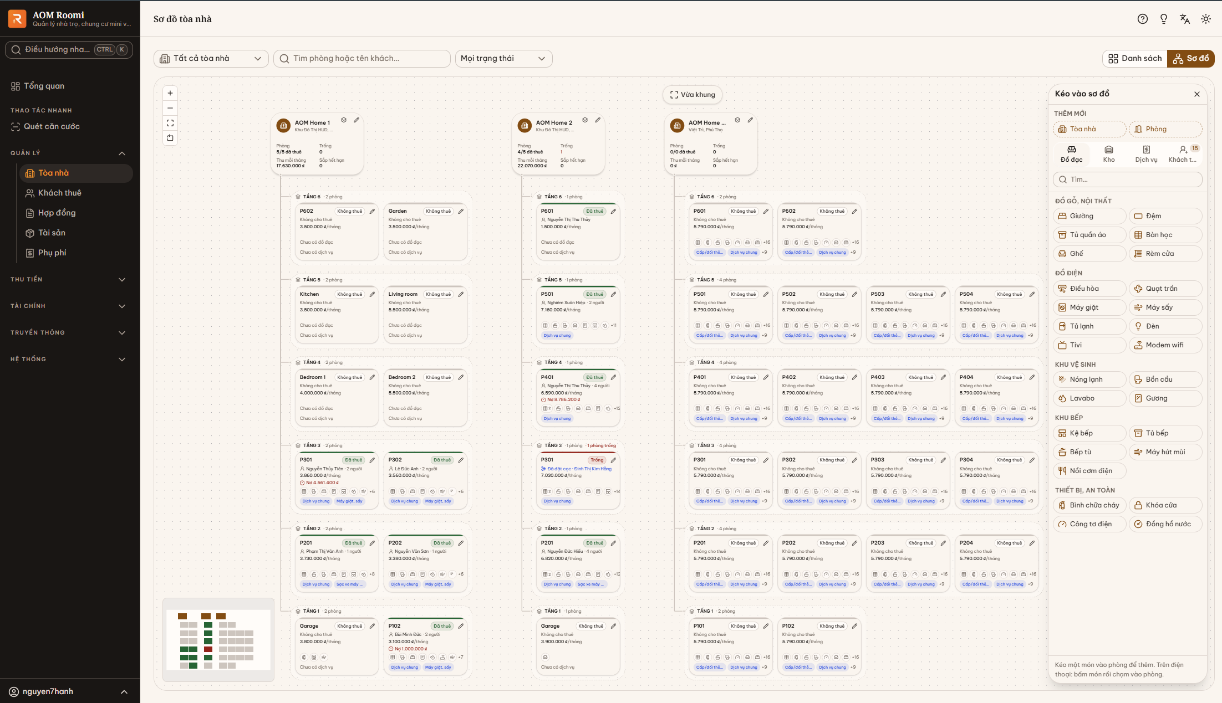Open the Khách thuê panel tab
Viewport: 1222px width, 703px height.
pyautogui.click(x=1183, y=155)
